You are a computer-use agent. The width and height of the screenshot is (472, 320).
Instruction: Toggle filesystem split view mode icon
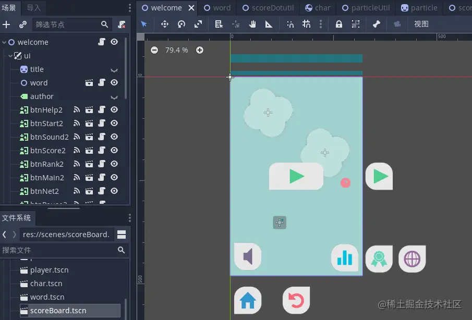pos(122,235)
